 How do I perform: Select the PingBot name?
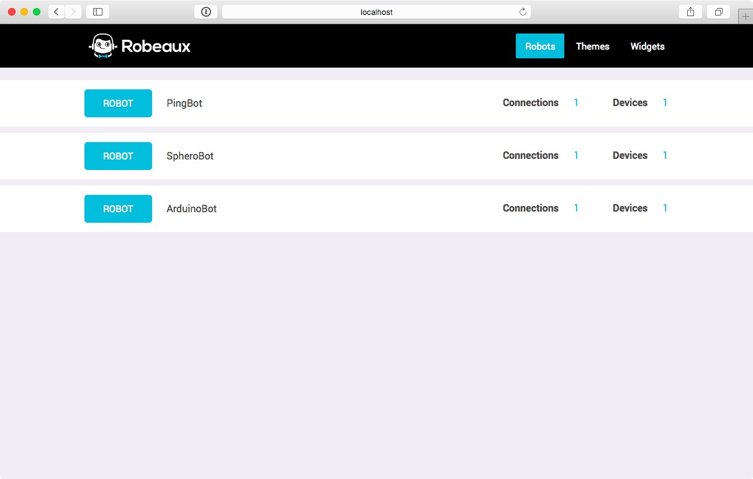click(184, 103)
